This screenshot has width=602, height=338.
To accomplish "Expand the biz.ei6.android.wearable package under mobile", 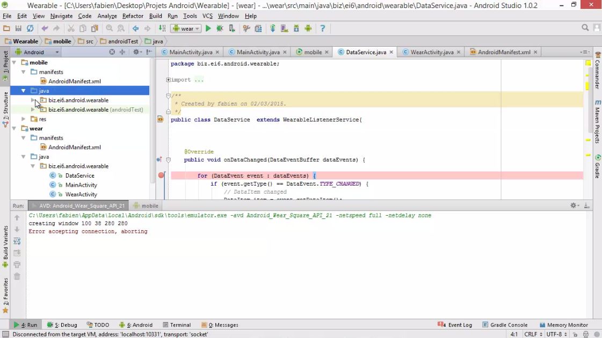I will [32, 100].
